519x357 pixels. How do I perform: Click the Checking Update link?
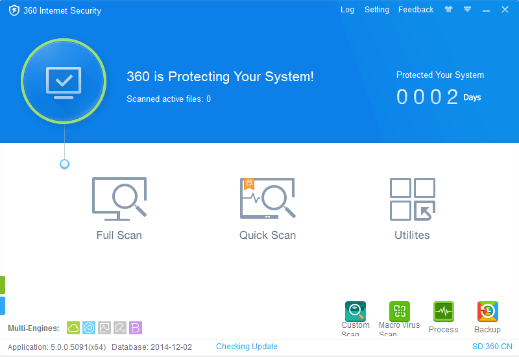click(x=247, y=347)
